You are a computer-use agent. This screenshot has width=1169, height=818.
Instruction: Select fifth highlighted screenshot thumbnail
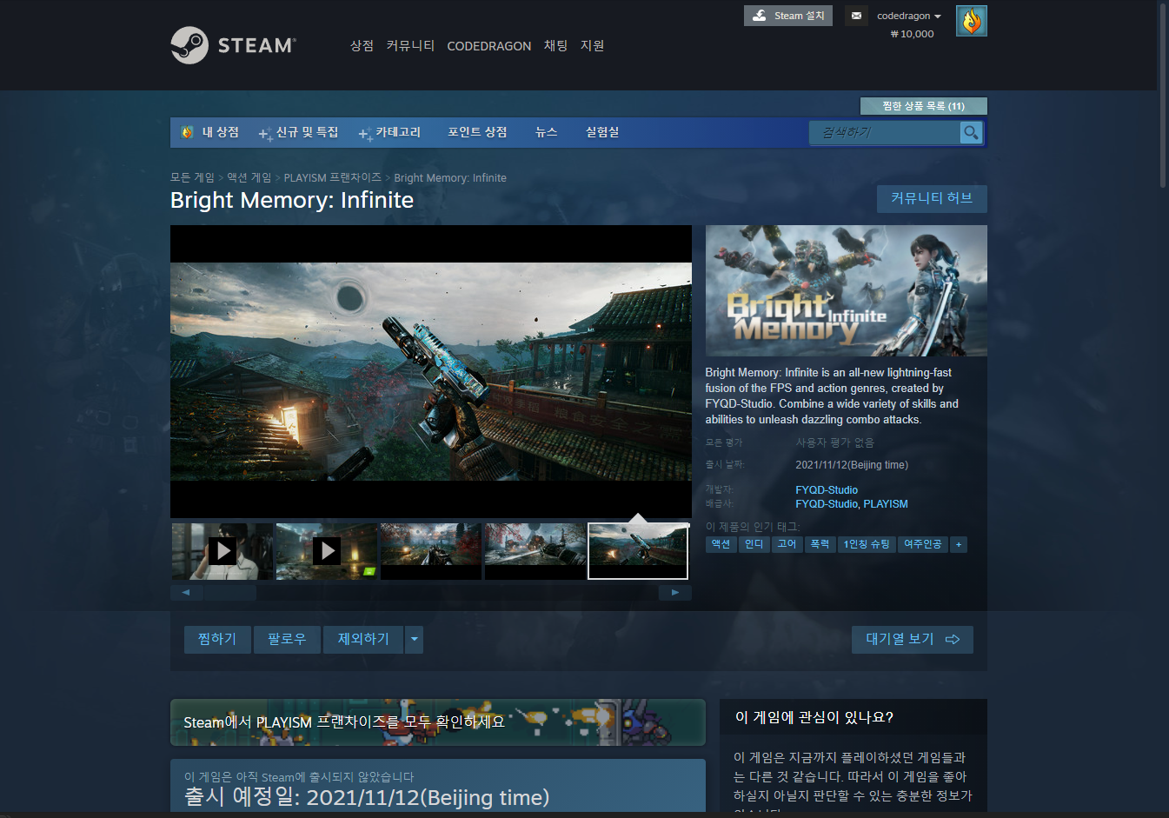point(638,551)
